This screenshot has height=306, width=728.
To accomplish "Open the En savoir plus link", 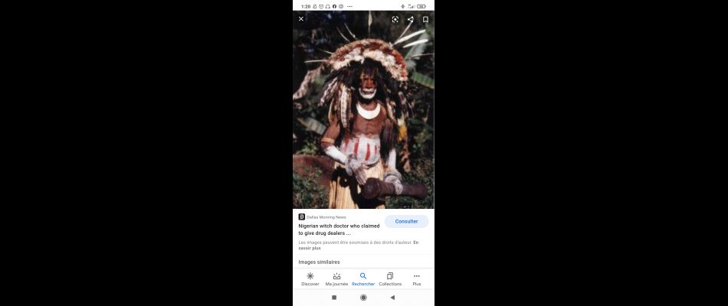I will [359, 246].
